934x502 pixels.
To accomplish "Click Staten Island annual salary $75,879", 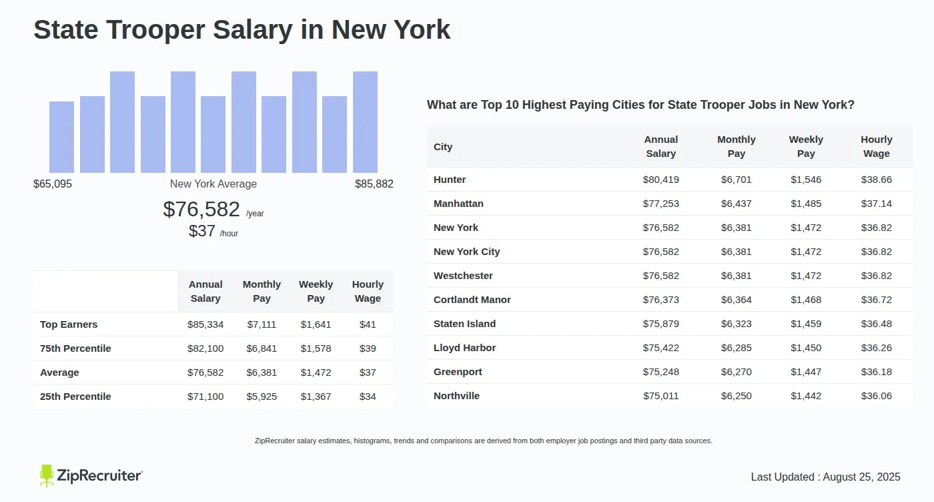I will tap(661, 324).
